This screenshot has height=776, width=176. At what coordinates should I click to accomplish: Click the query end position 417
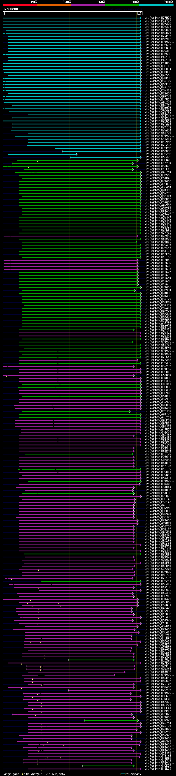139,13
